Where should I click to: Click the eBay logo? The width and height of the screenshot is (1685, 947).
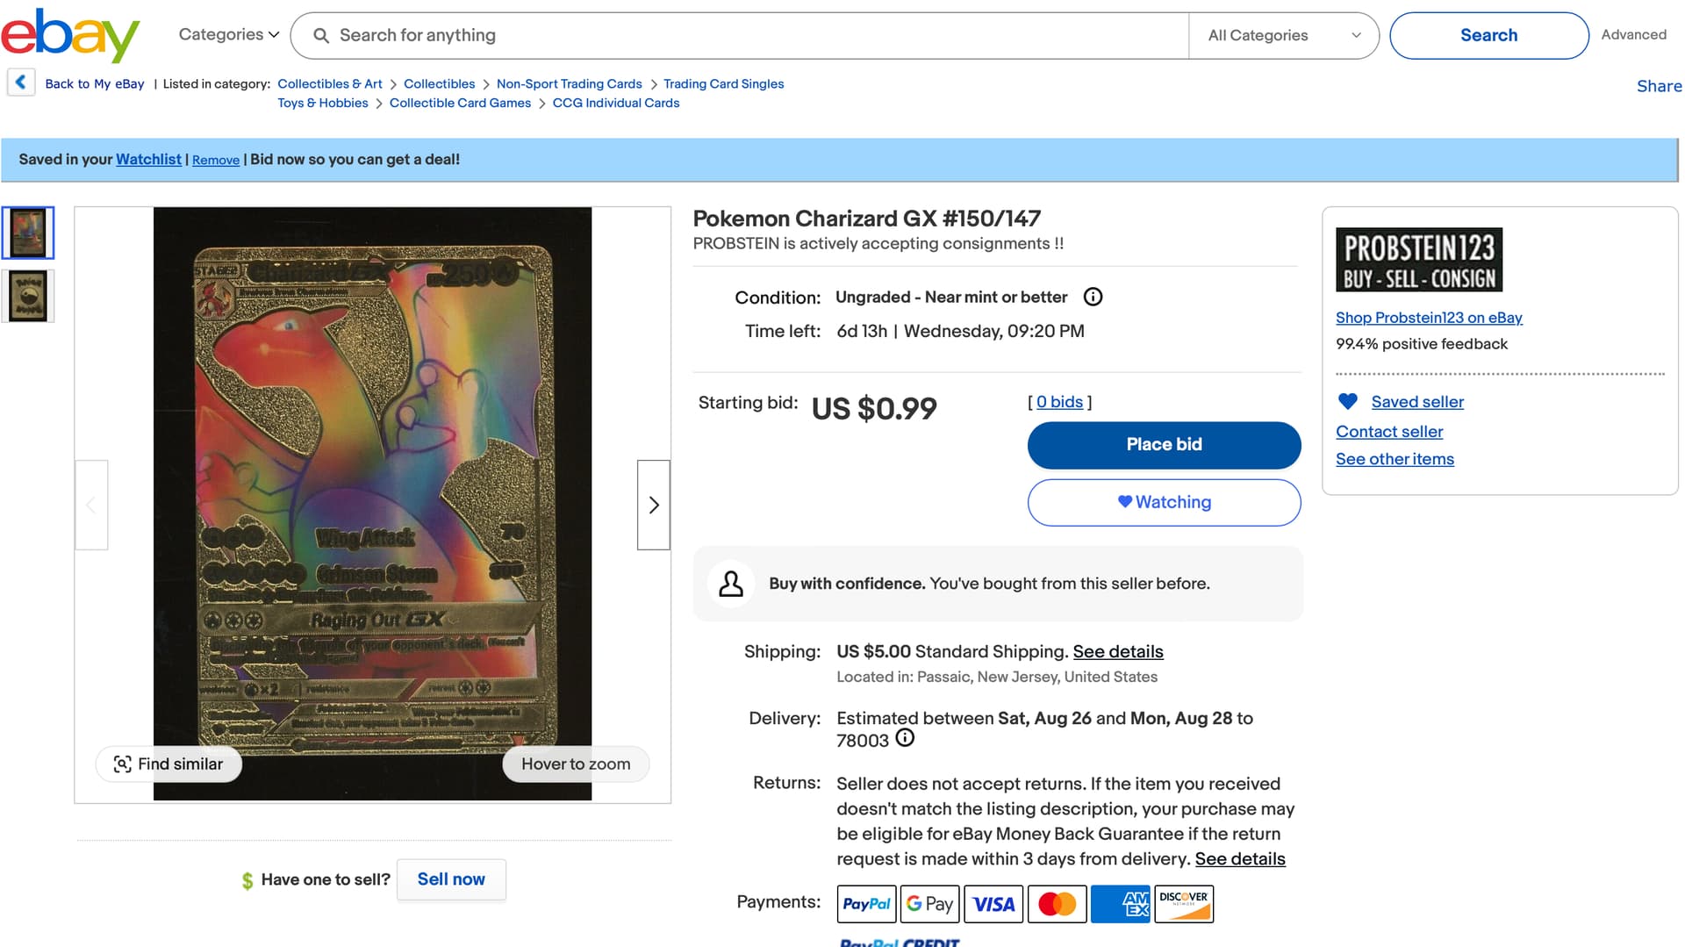click(70, 35)
